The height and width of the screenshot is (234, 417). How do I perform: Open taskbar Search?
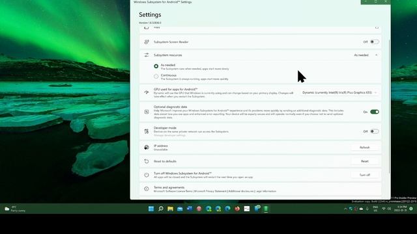tap(161, 209)
